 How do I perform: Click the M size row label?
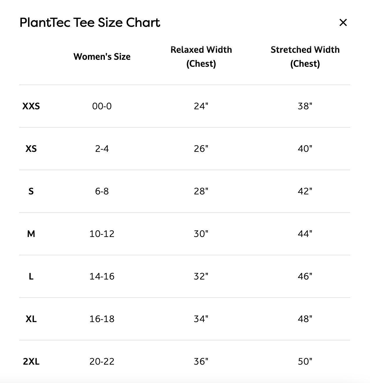[x=31, y=234]
